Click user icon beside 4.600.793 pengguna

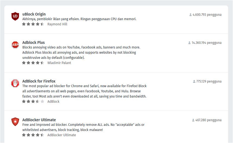point(191,15)
